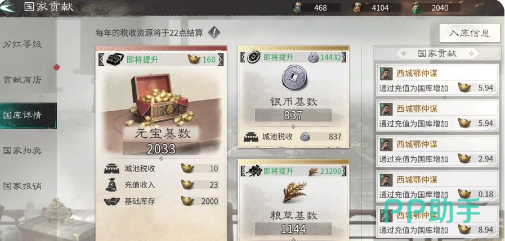Screen dimensions: 505x241
Task: Click the back arrow beside 国家贡献
Action: pyautogui.click(x=8, y=7)
